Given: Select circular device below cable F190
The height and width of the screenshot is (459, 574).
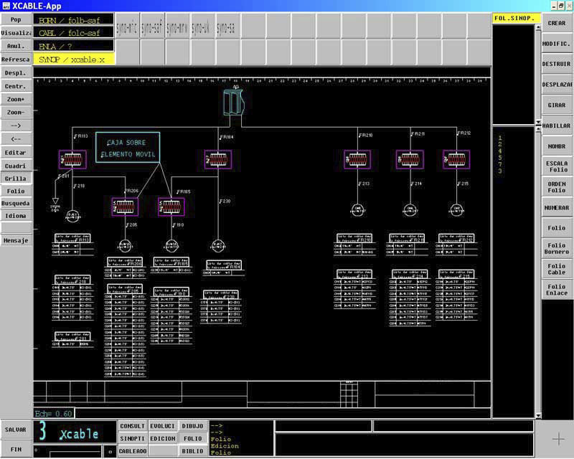Looking at the screenshot, I should (171, 245).
